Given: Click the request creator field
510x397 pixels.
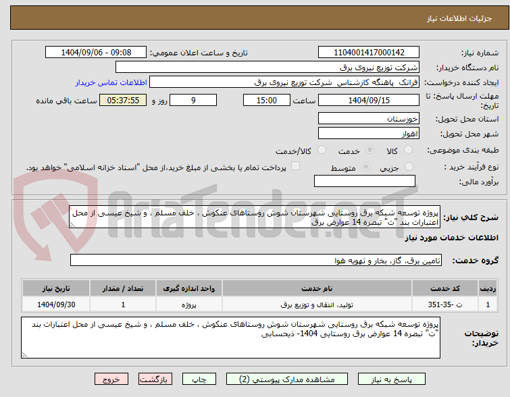Looking at the screenshot, I should coord(284,82).
